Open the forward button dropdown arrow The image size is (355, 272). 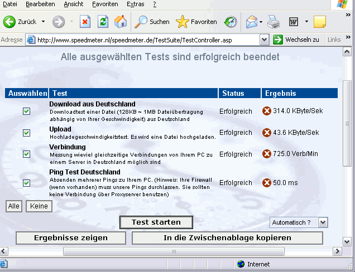click(71, 22)
